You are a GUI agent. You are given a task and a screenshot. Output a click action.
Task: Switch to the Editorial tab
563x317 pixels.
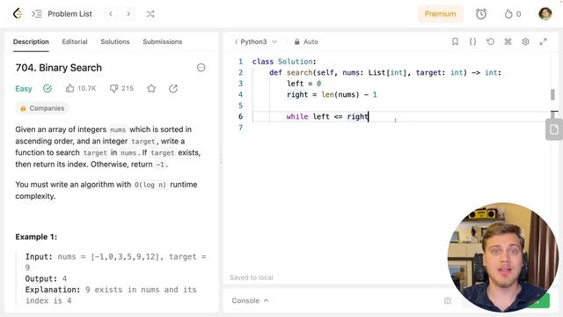click(75, 41)
